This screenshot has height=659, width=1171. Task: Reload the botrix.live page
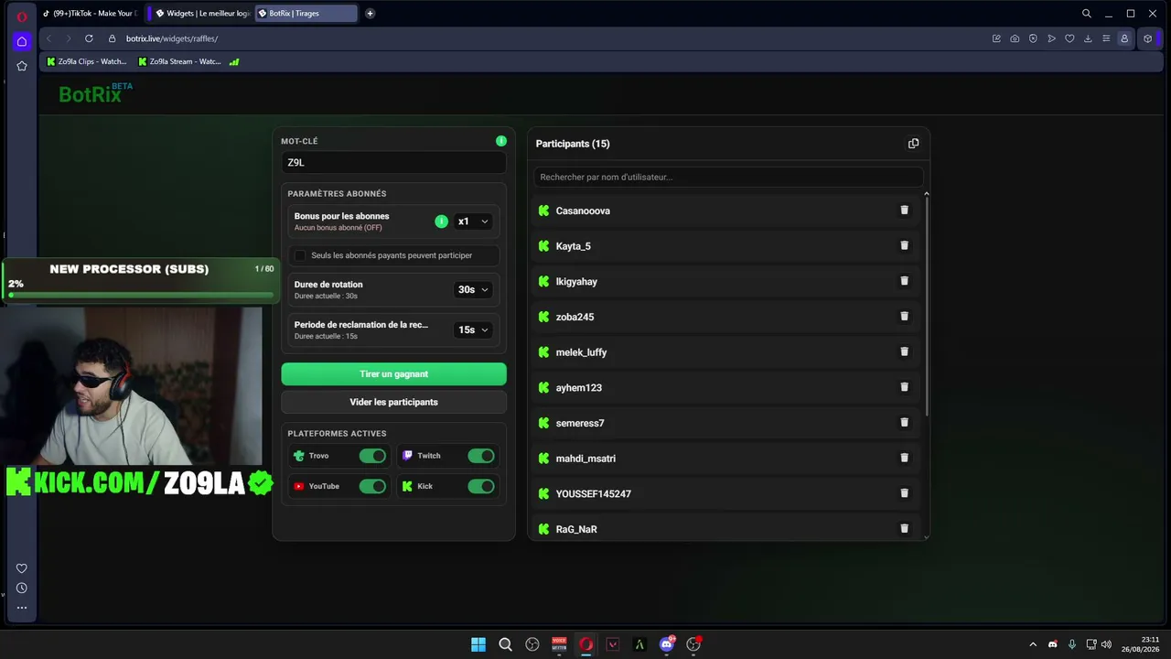point(89,38)
